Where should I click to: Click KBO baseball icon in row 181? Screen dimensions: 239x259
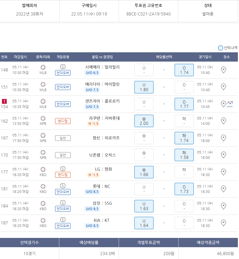point(43,186)
